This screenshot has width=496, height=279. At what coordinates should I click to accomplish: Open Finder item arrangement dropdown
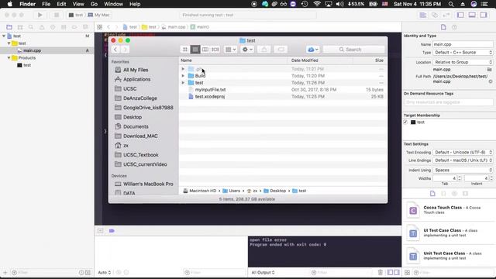(230, 50)
